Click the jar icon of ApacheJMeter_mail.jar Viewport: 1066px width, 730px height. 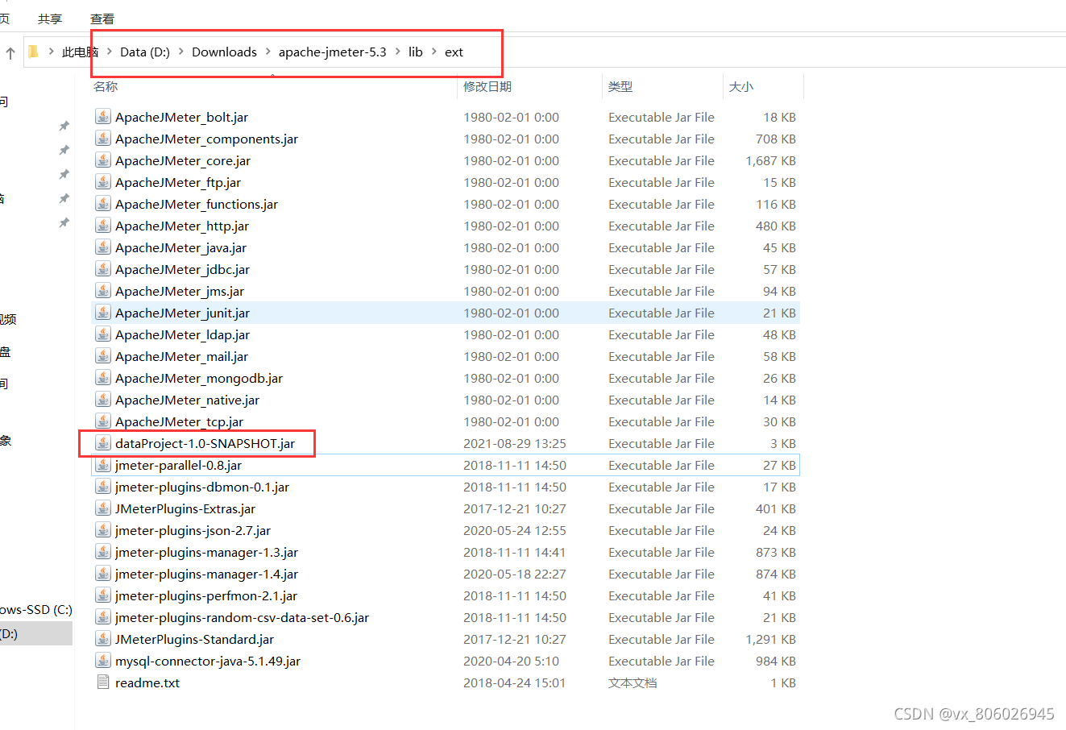point(103,356)
